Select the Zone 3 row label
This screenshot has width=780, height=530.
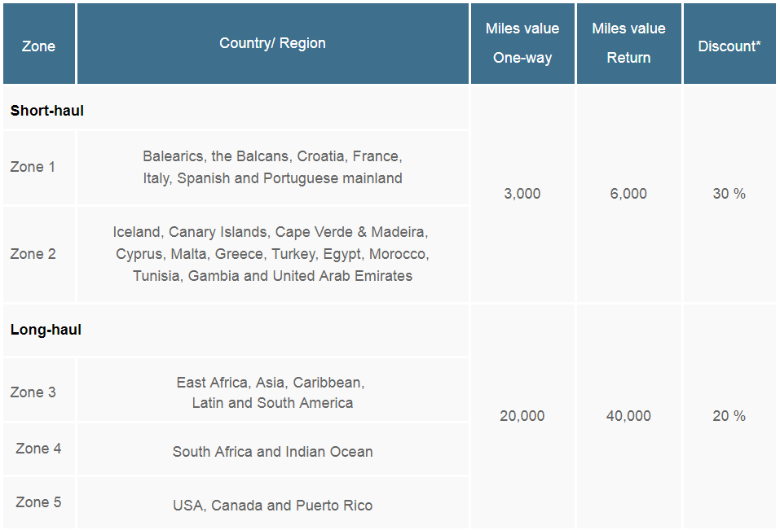[33, 392]
